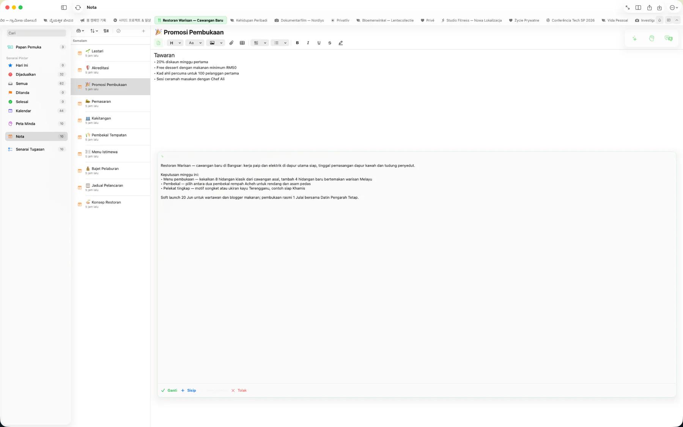Open the Pemasaran note

(x=110, y=104)
